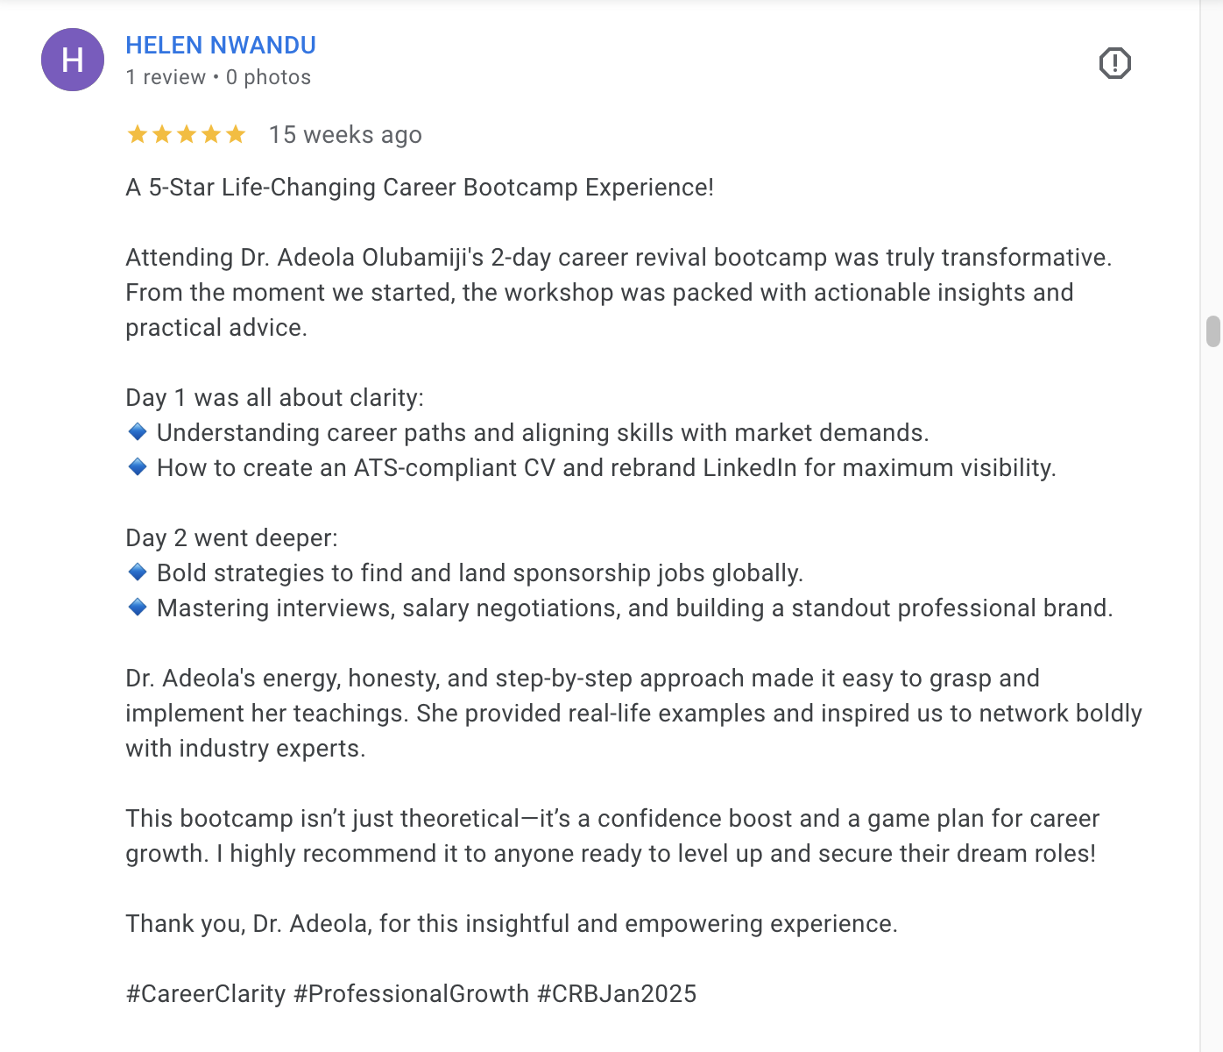Click the third star in the rating
The width and height of the screenshot is (1223, 1052).
187,134
